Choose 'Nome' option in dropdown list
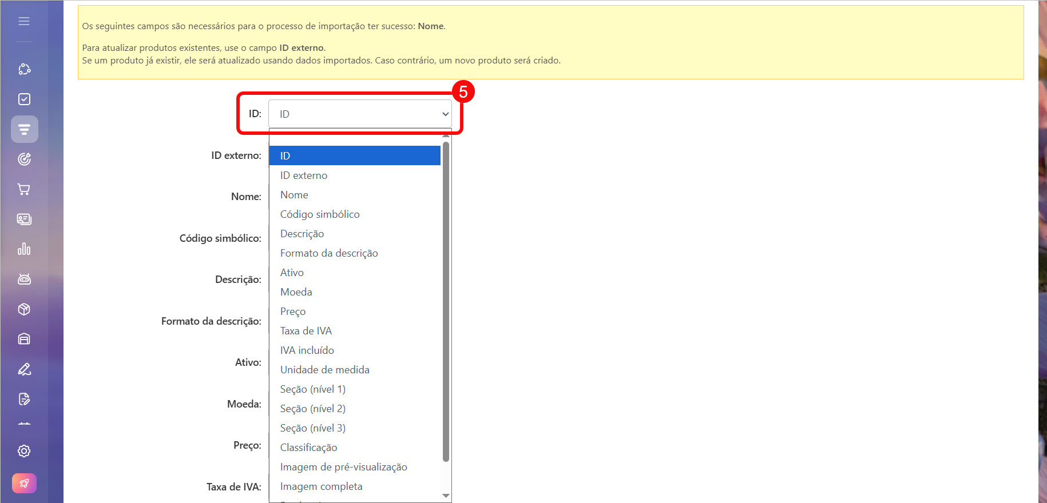Screen dimensions: 1047x503 [294, 195]
